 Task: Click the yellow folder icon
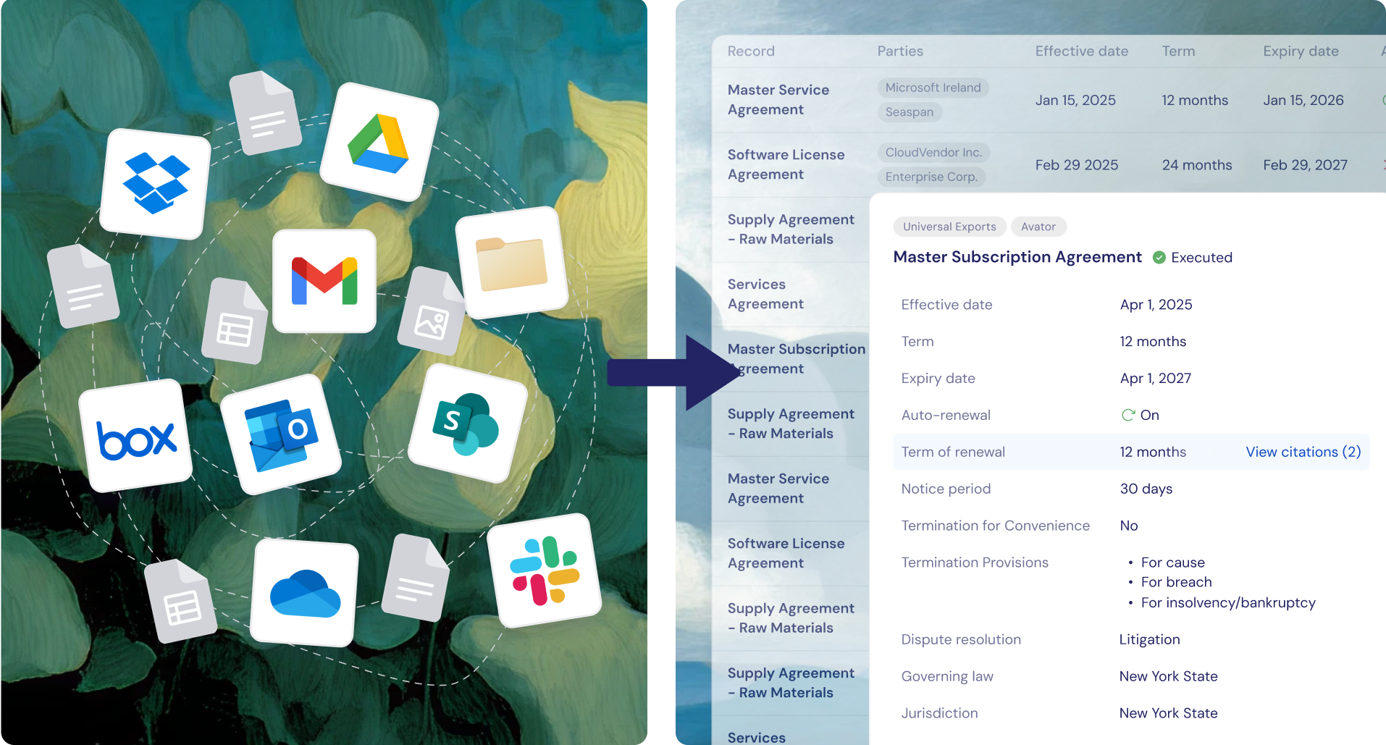coord(511,263)
